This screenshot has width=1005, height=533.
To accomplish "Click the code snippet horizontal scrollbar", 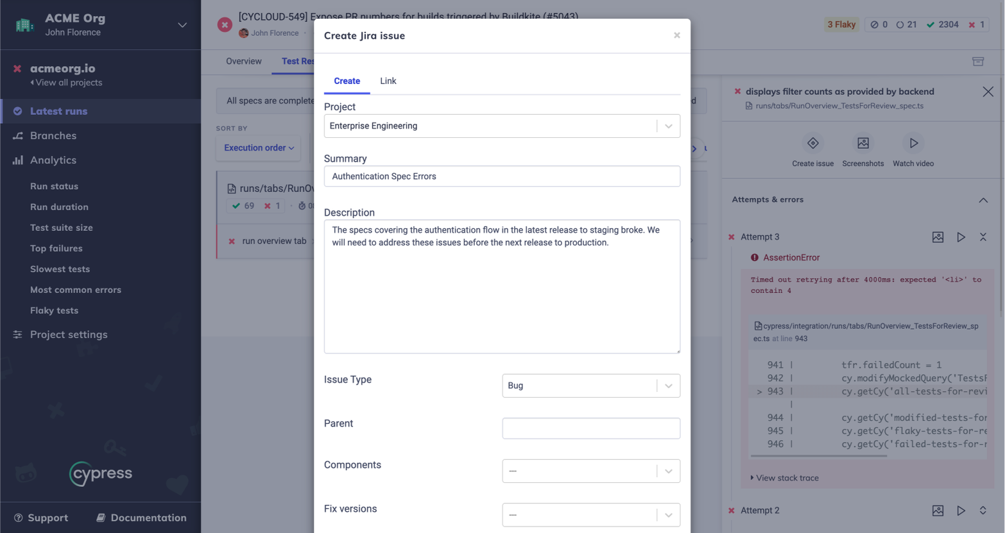I will tap(818, 456).
